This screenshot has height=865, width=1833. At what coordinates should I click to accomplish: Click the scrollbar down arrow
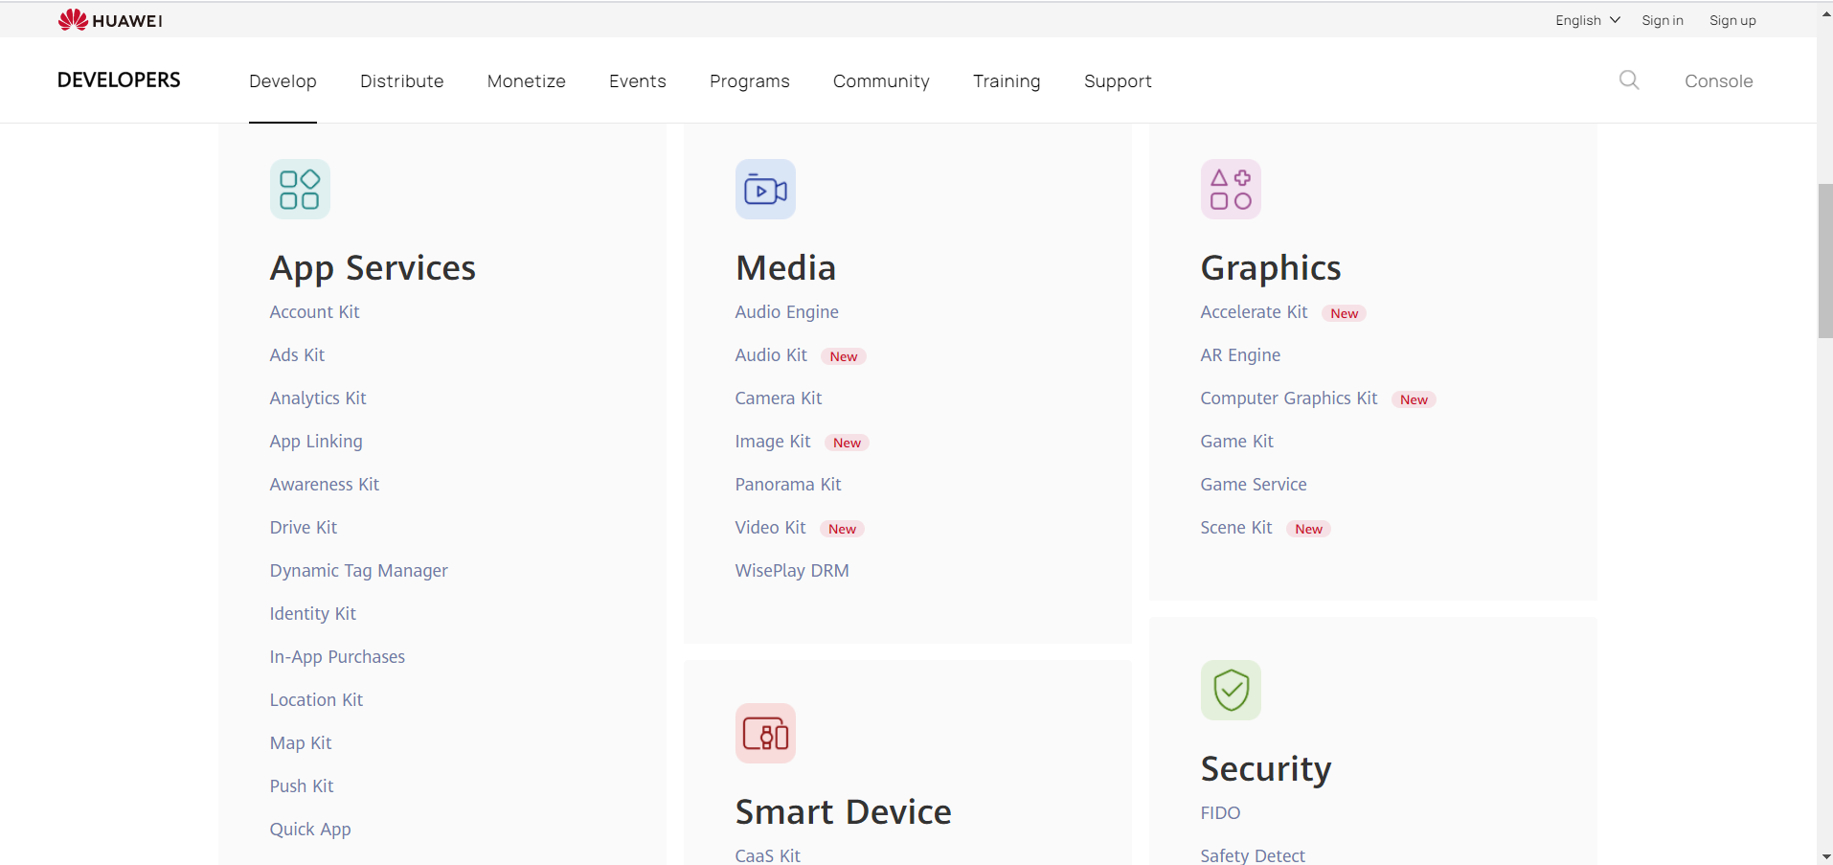[1825, 856]
